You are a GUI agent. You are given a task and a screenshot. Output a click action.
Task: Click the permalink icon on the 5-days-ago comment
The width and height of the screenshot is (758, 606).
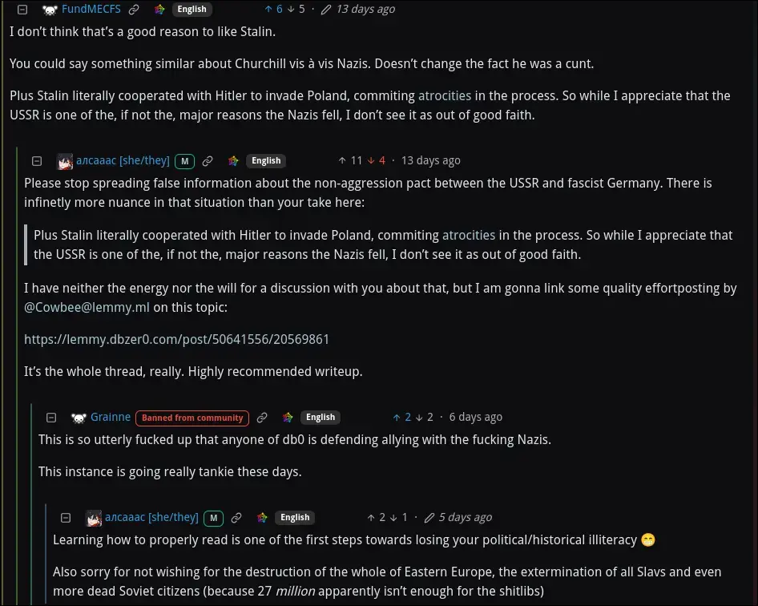point(236,517)
